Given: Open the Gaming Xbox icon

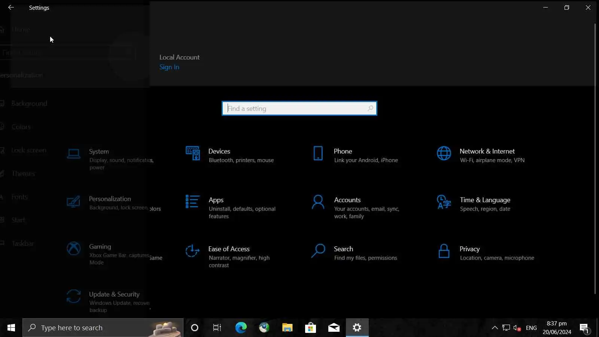Looking at the screenshot, I should pos(73,248).
